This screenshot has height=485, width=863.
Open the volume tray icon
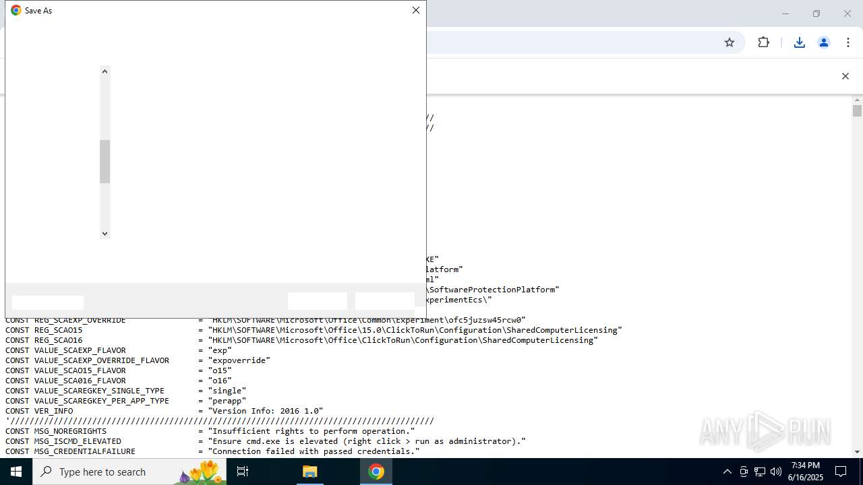point(776,472)
